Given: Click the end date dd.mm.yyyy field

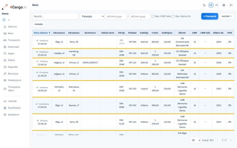Looking at the screenshot, I should pos(140,16).
